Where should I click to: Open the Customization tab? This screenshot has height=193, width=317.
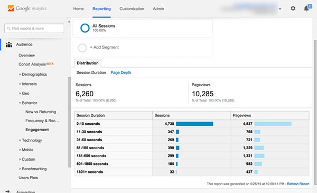(x=132, y=8)
